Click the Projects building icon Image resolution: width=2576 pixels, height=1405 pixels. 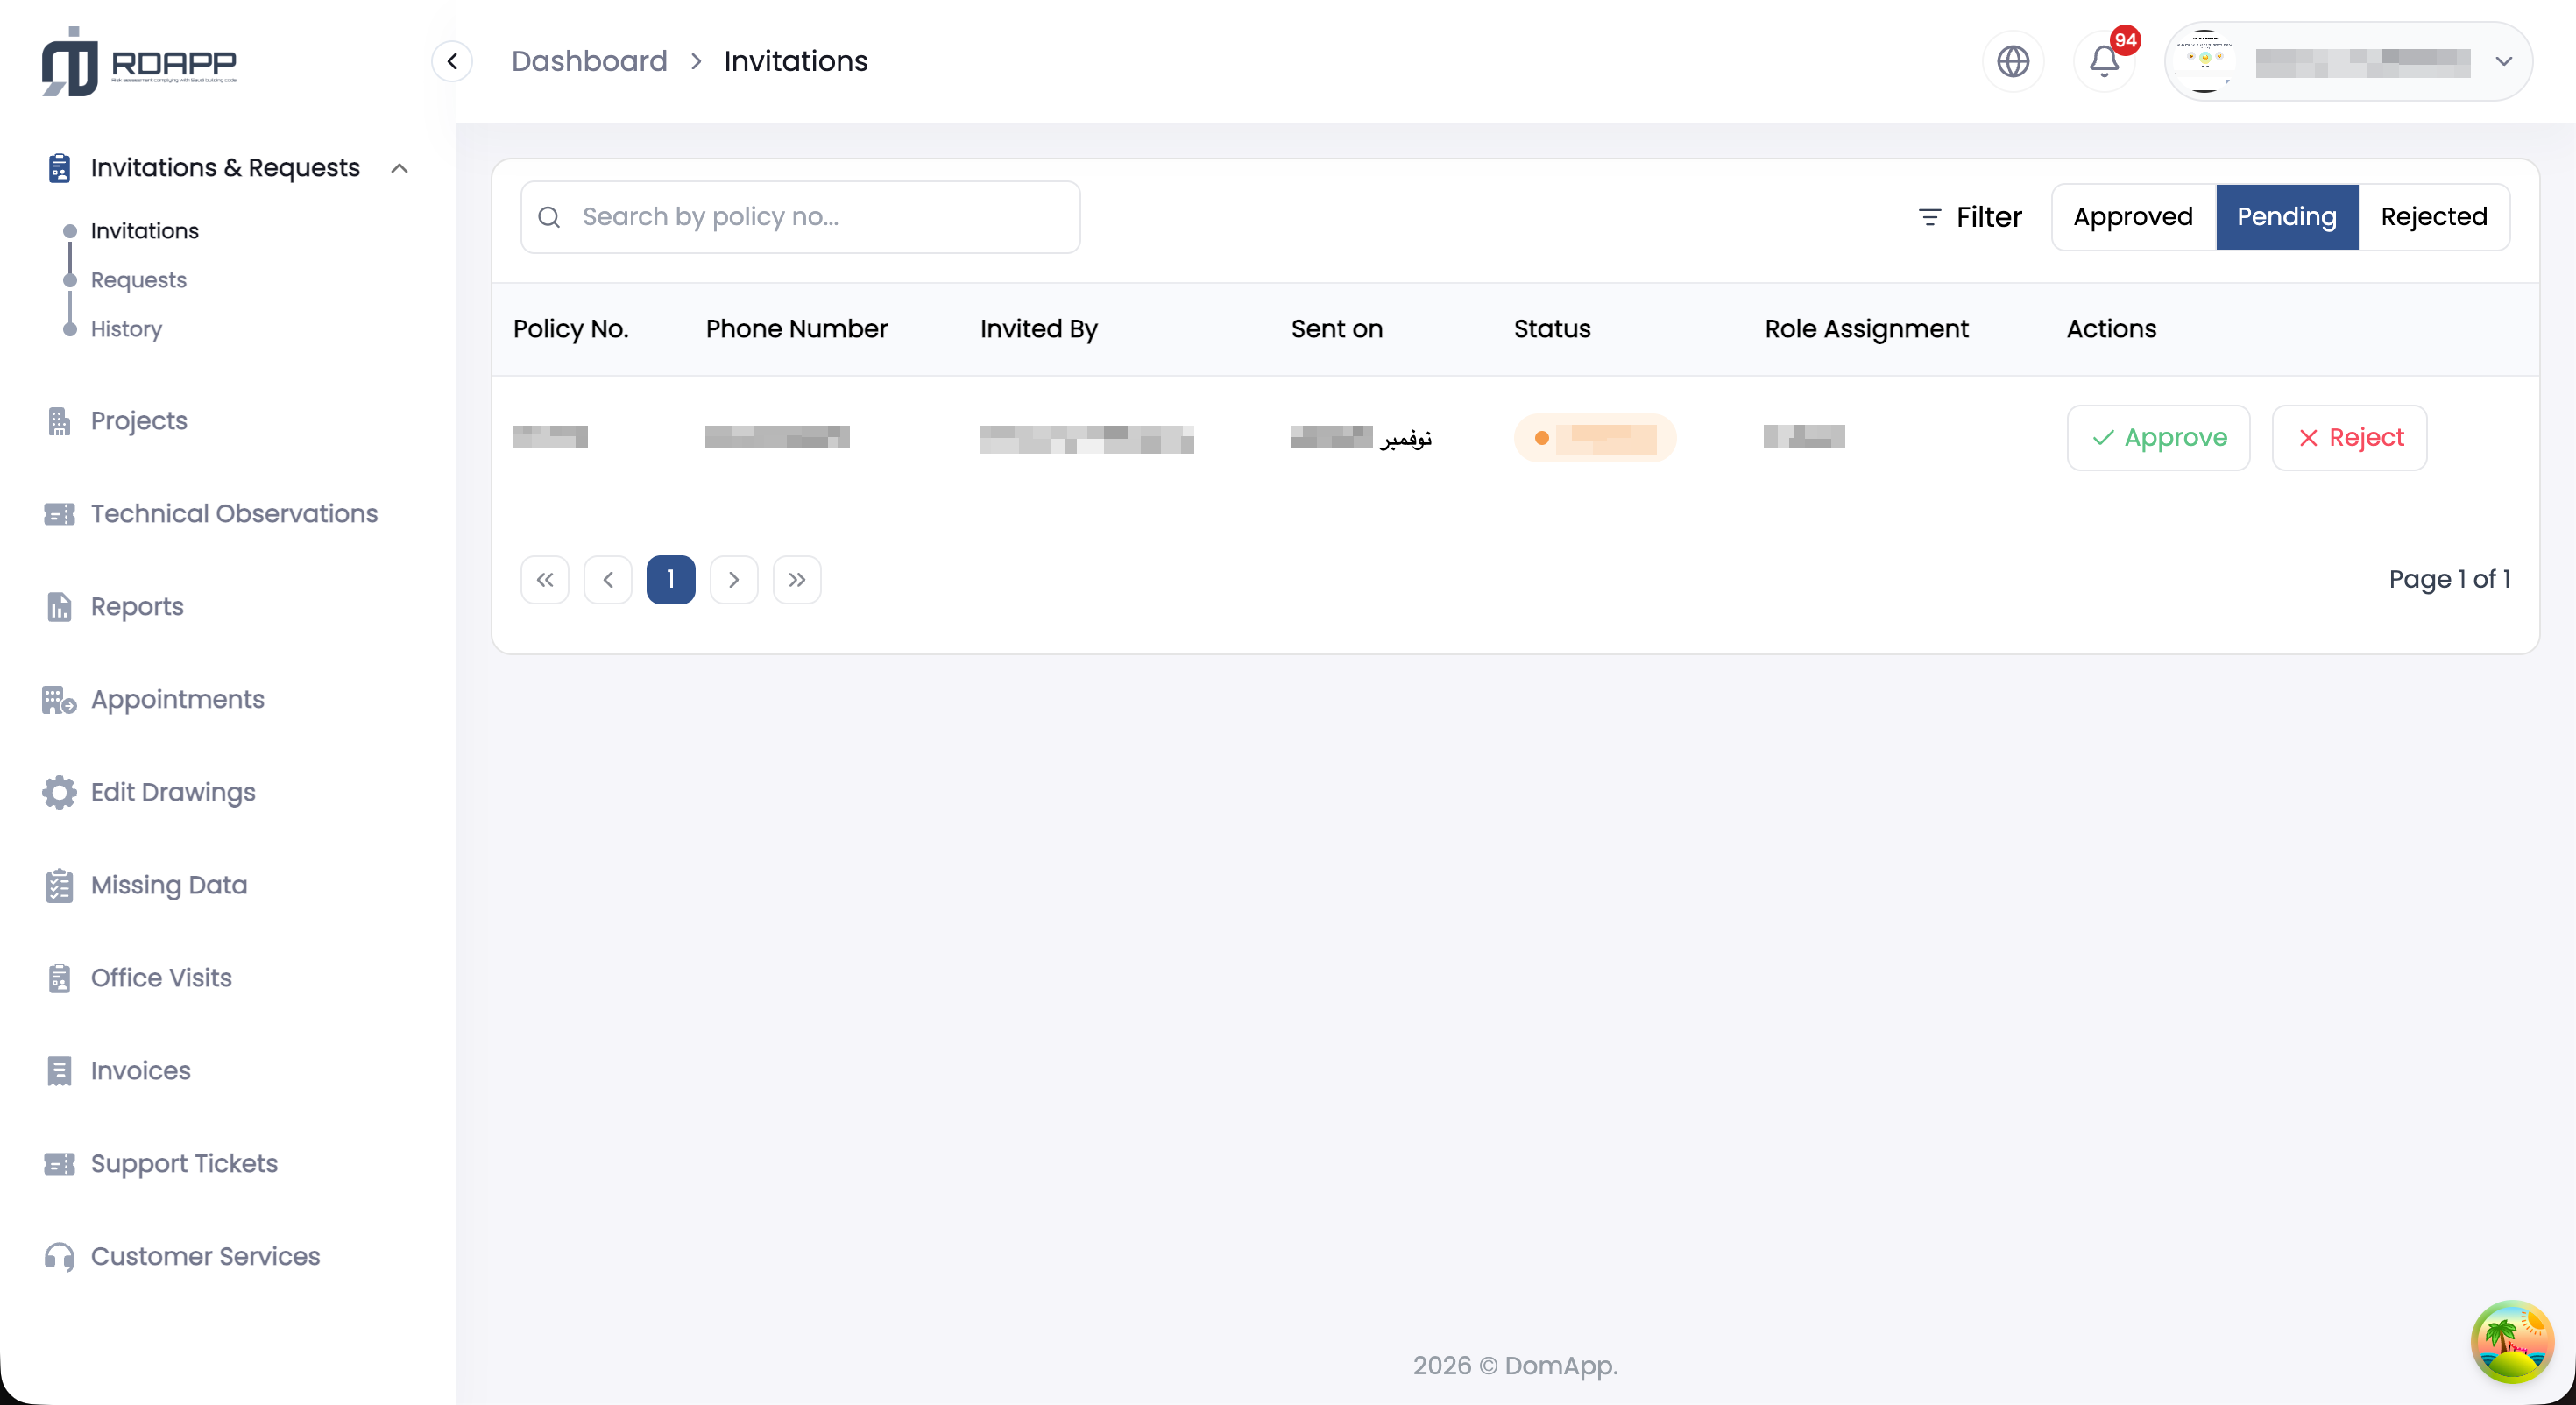[x=59, y=421]
